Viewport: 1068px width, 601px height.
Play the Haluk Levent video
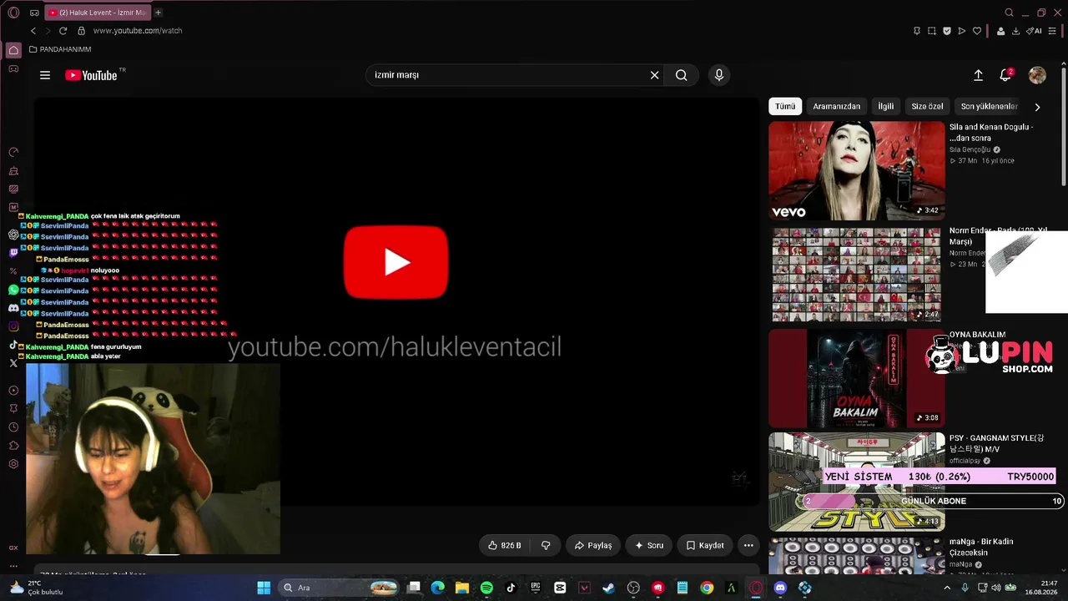[x=396, y=262]
